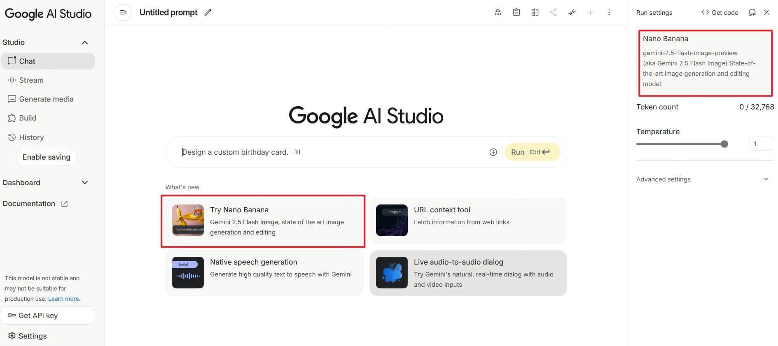The height and width of the screenshot is (346, 778).
Task: Click the Live audio-to-audio dialog title
Action: (458, 262)
